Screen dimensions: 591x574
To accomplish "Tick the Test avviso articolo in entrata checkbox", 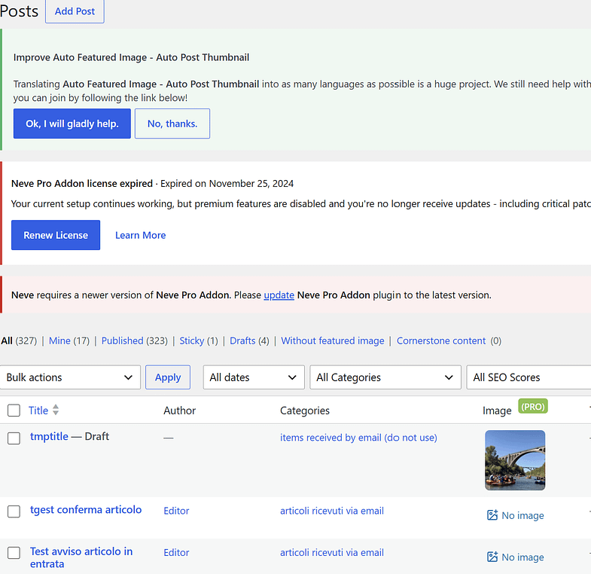I will pos(14,553).
